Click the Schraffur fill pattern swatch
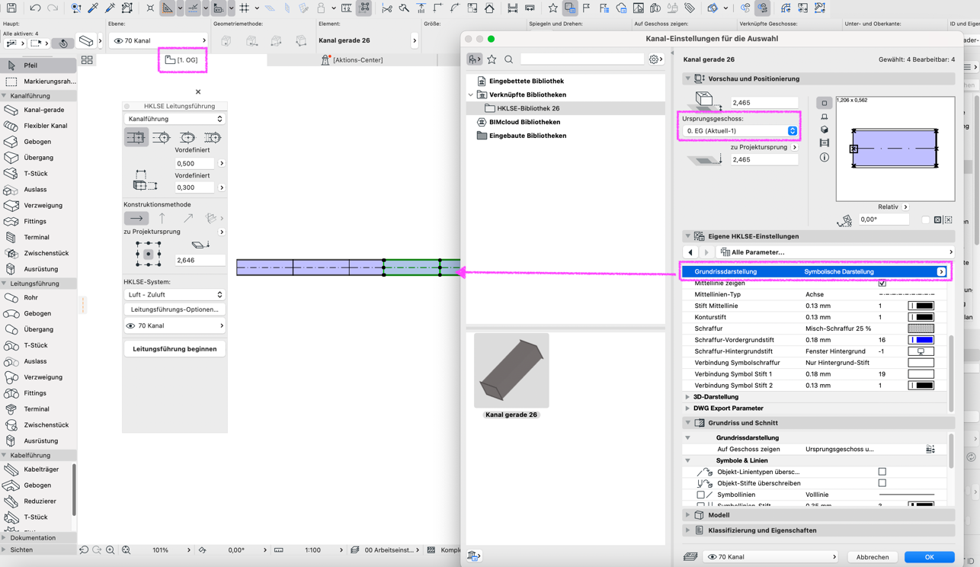The width and height of the screenshot is (980, 567). pyautogui.click(x=921, y=328)
